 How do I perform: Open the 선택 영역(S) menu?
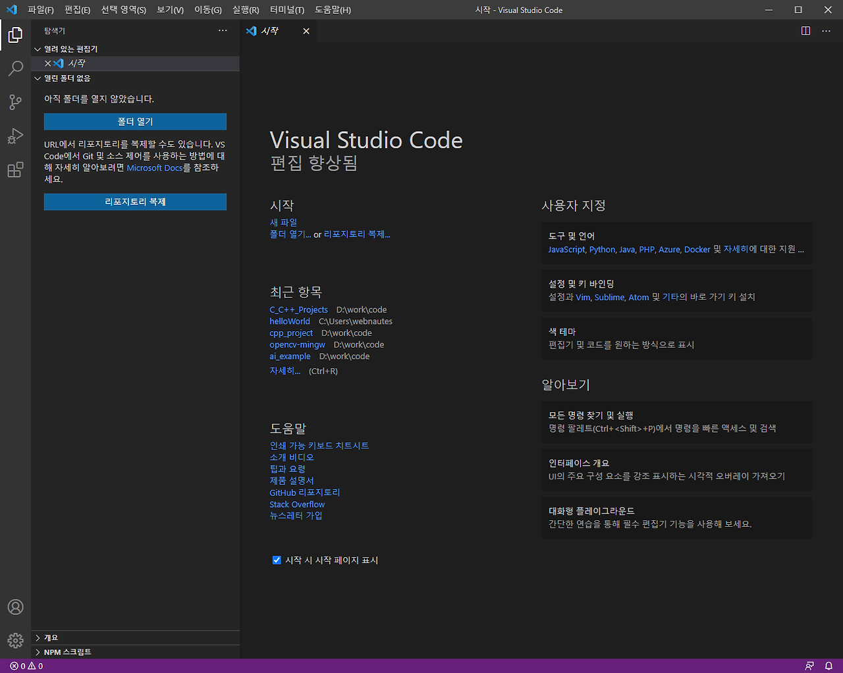123,10
